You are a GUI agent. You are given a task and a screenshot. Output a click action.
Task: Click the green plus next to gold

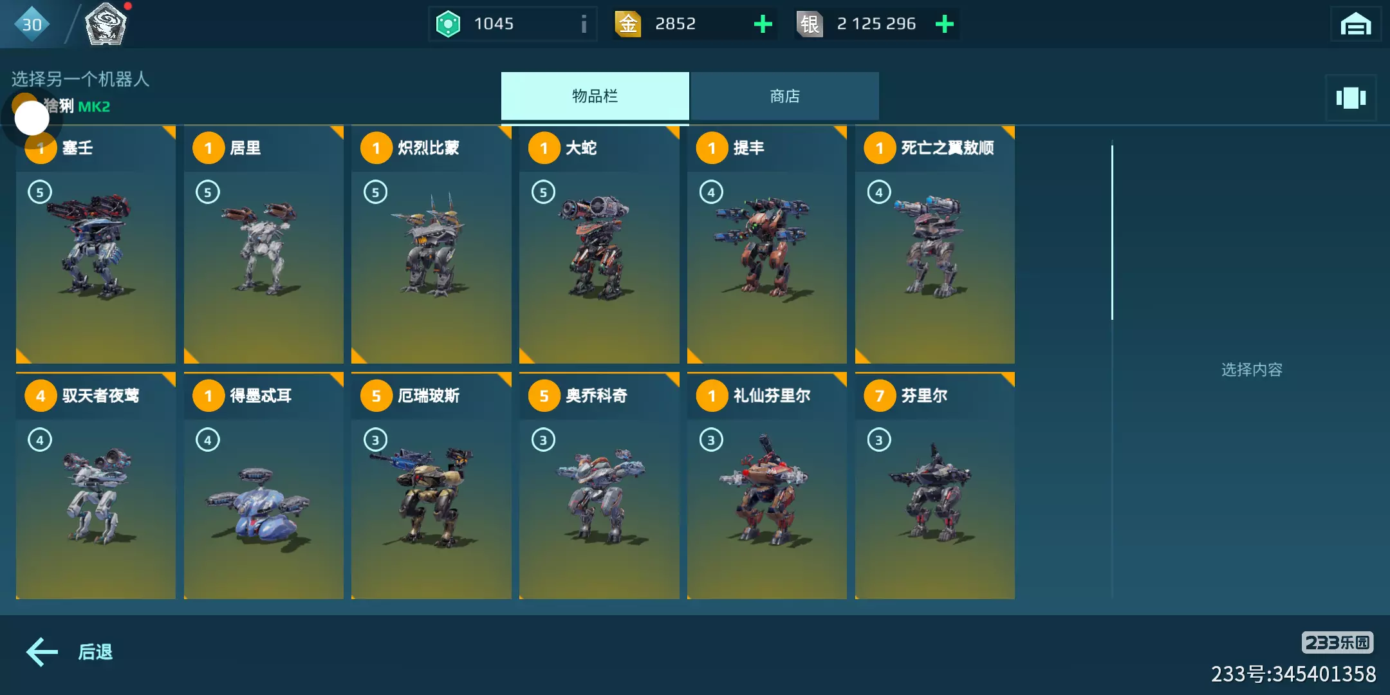click(x=763, y=24)
